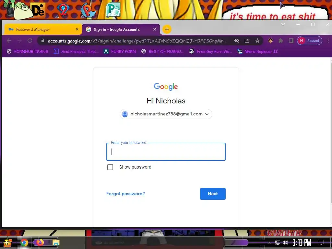Open the Start menu on taskbar
The width and height of the screenshot is (332, 249).
coord(8,243)
